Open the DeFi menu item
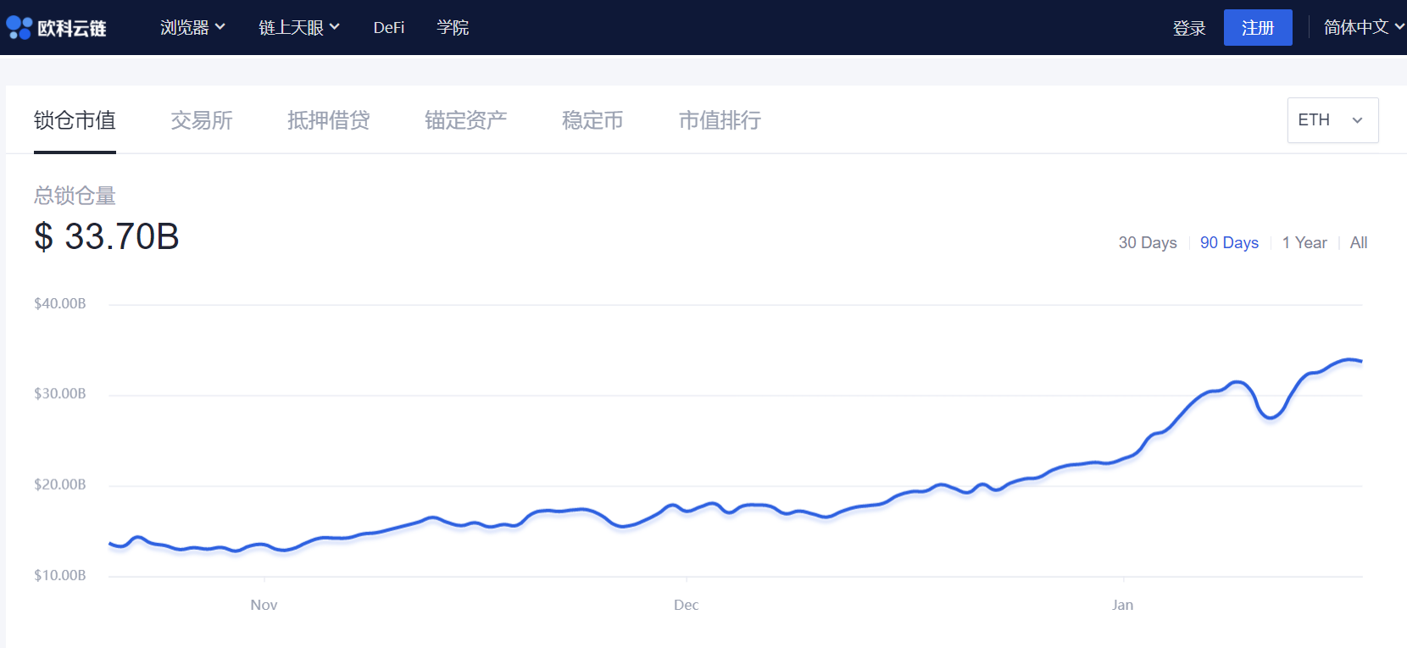This screenshot has width=1407, height=648. click(x=388, y=28)
